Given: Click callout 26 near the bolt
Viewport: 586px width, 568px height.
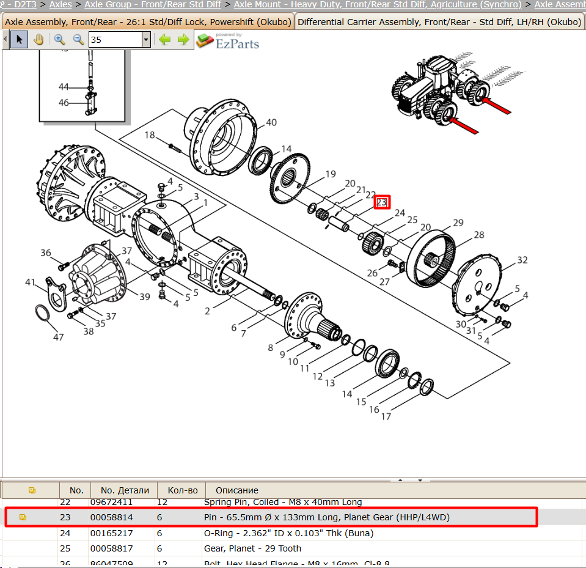Looking at the screenshot, I should (372, 273).
